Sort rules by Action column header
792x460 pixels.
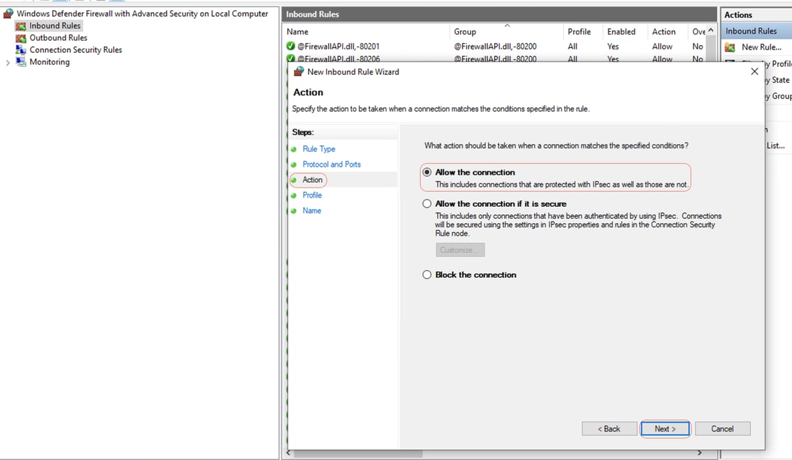(x=667, y=31)
